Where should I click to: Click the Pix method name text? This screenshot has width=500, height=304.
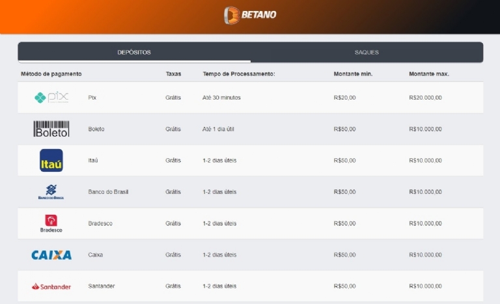click(x=92, y=98)
